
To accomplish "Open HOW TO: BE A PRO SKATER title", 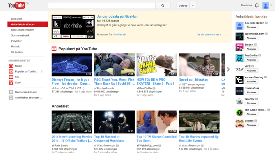I will pos(156,82).
